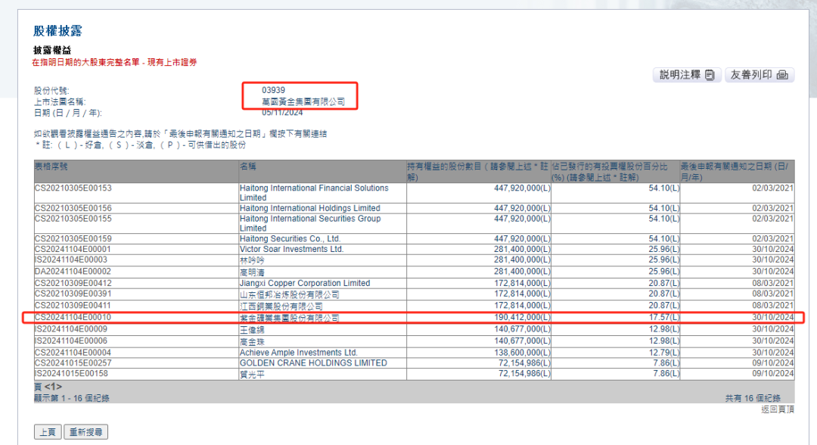Click Achieve Ample Investments Ltd. name

click(299, 353)
